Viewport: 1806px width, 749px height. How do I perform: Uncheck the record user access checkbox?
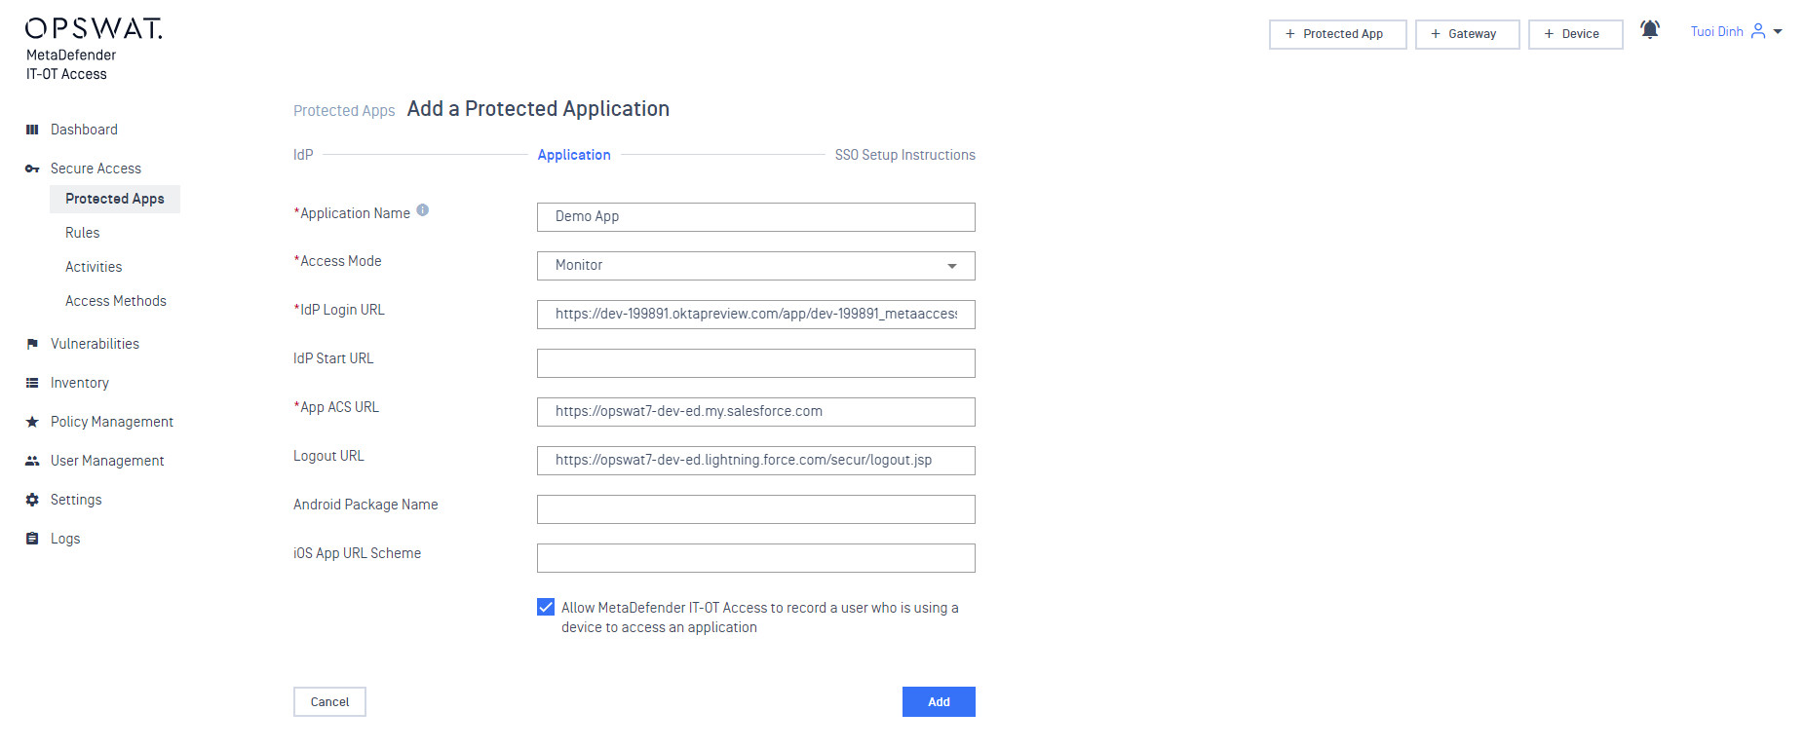(546, 607)
